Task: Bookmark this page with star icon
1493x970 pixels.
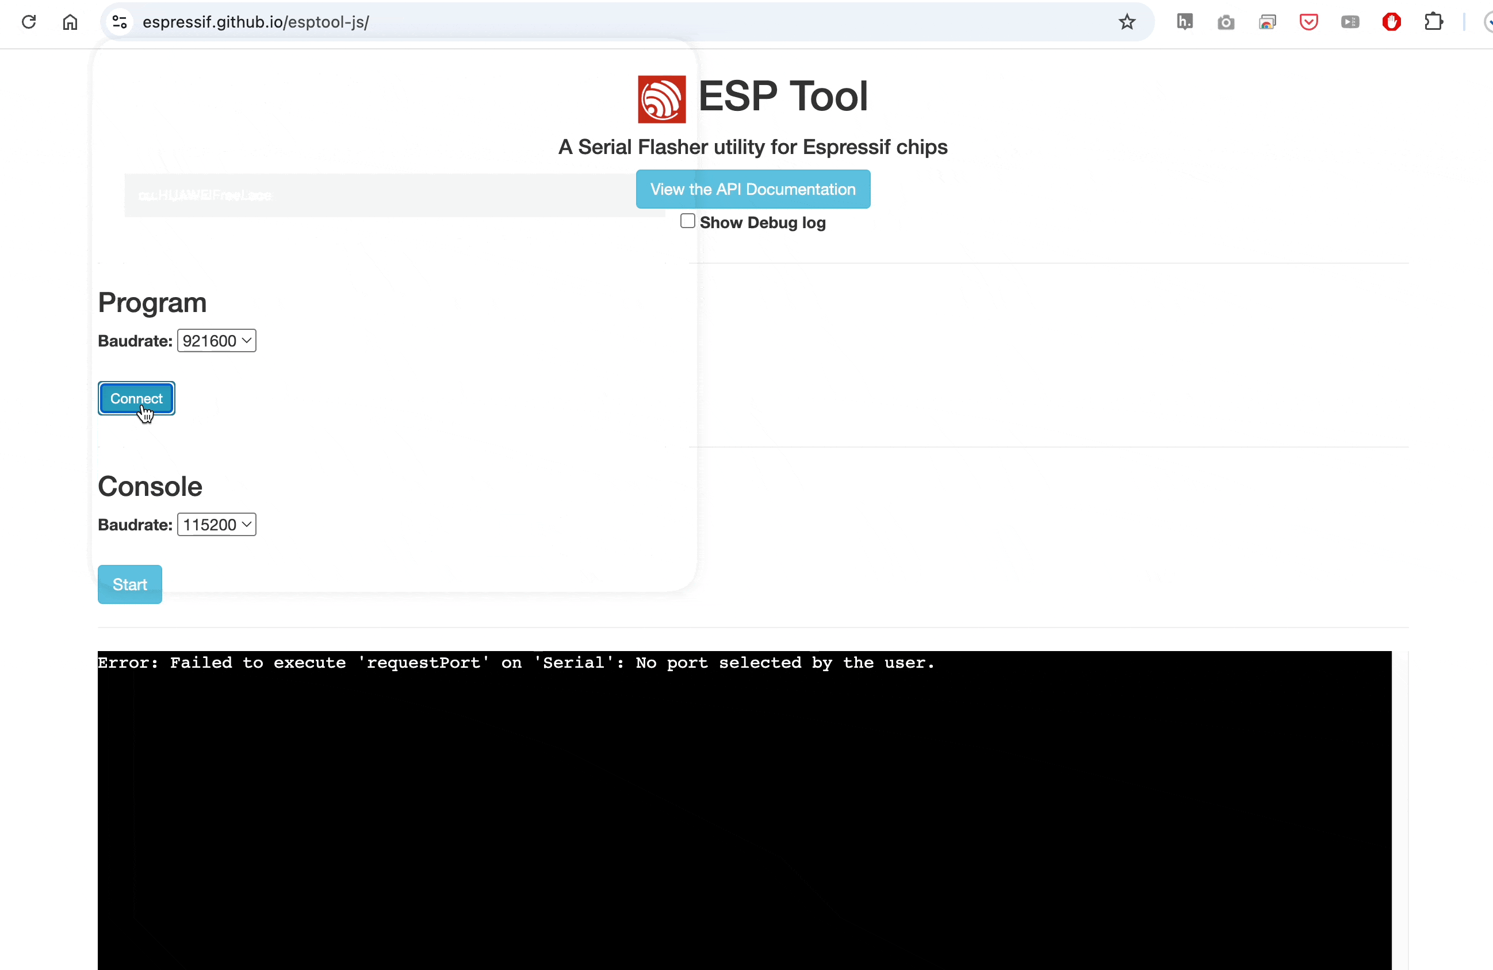Action: click(1127, 22)
